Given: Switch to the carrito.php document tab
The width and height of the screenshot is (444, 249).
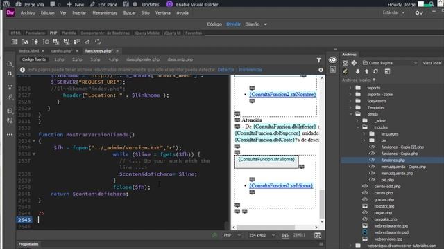Looking at the screenshot, I should point(62,51).
